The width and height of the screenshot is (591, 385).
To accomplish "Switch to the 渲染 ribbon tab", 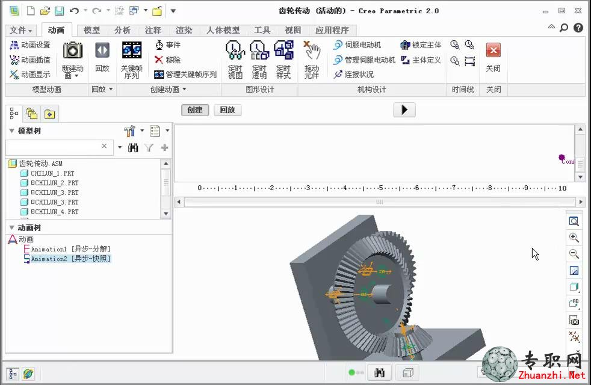I will coord(184,30).
